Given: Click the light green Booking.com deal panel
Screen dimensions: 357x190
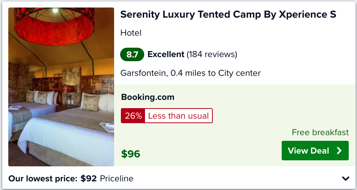Looking at the screenshot, I should (x=235, y=125).
